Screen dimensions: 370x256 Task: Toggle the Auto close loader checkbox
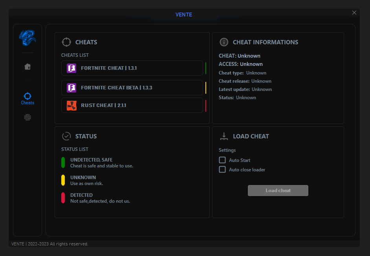coord(222,169)
